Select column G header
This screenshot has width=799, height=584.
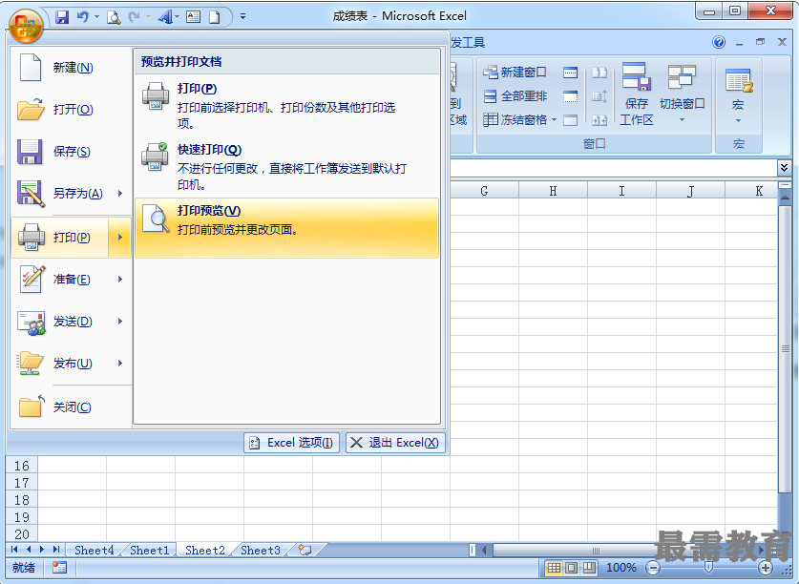click(x=484, y=191)
